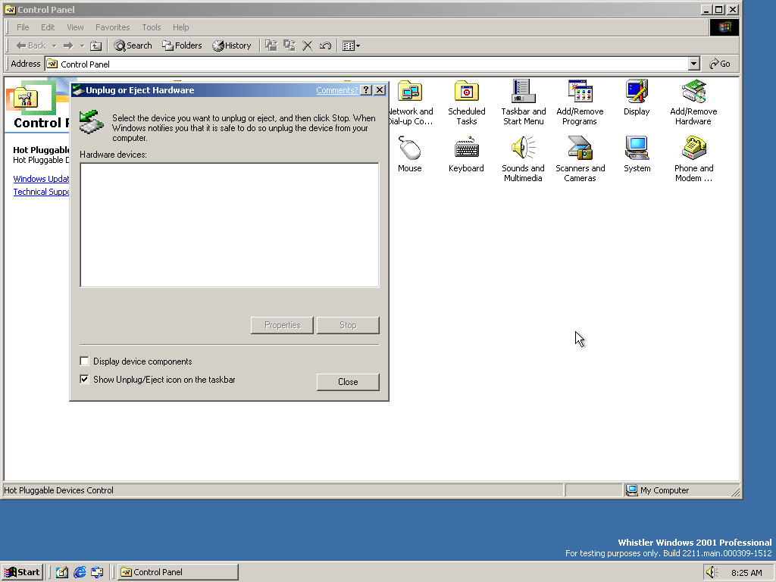Open the Scanners and Cameras icon
This screenshot has height=582, width=776.
(580, 159)
